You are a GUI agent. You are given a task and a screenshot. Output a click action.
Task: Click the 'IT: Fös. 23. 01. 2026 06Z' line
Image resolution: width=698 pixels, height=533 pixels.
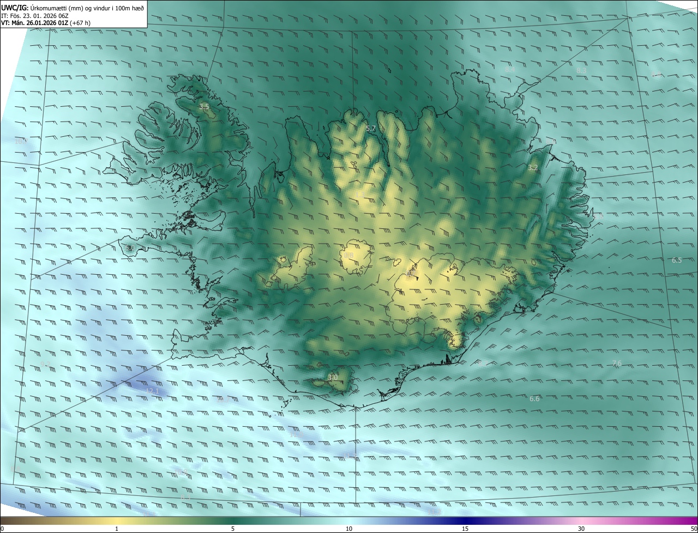click(34, 15)
